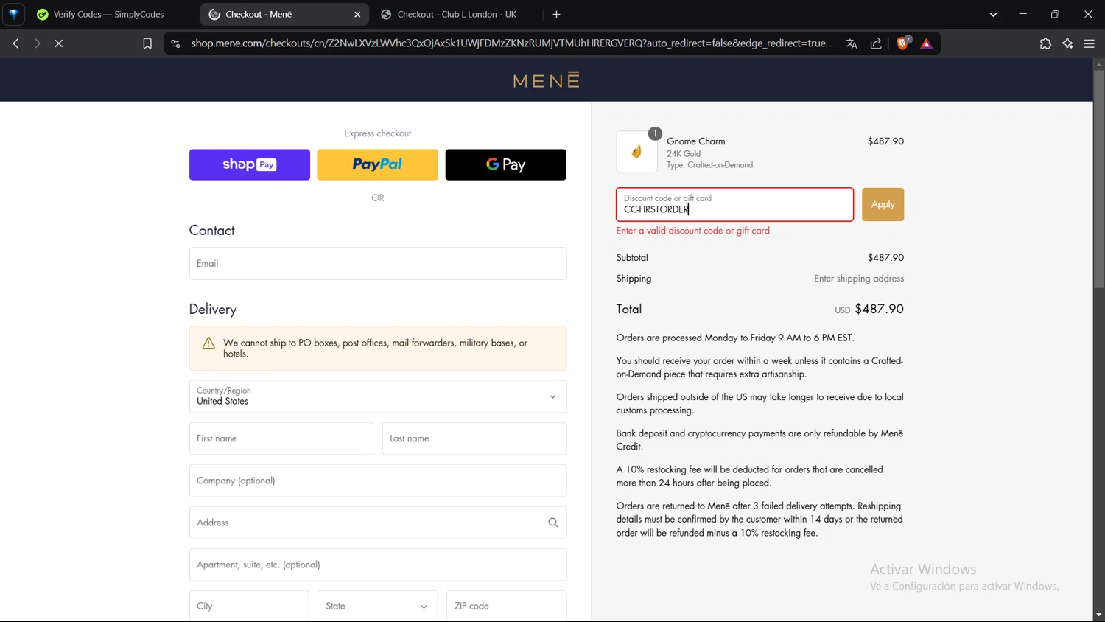Open new tab with plus button
1105x622 pixels.
click(556, 14)
